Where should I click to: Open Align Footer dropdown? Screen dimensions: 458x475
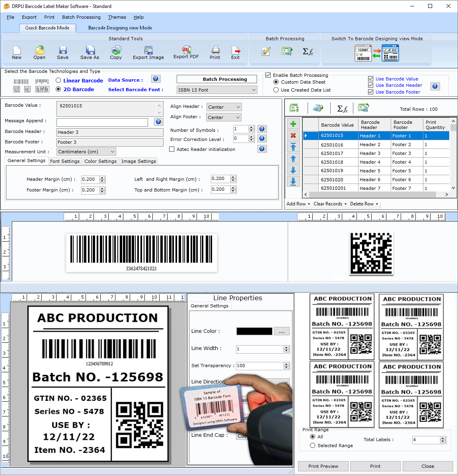coord(224,117)
